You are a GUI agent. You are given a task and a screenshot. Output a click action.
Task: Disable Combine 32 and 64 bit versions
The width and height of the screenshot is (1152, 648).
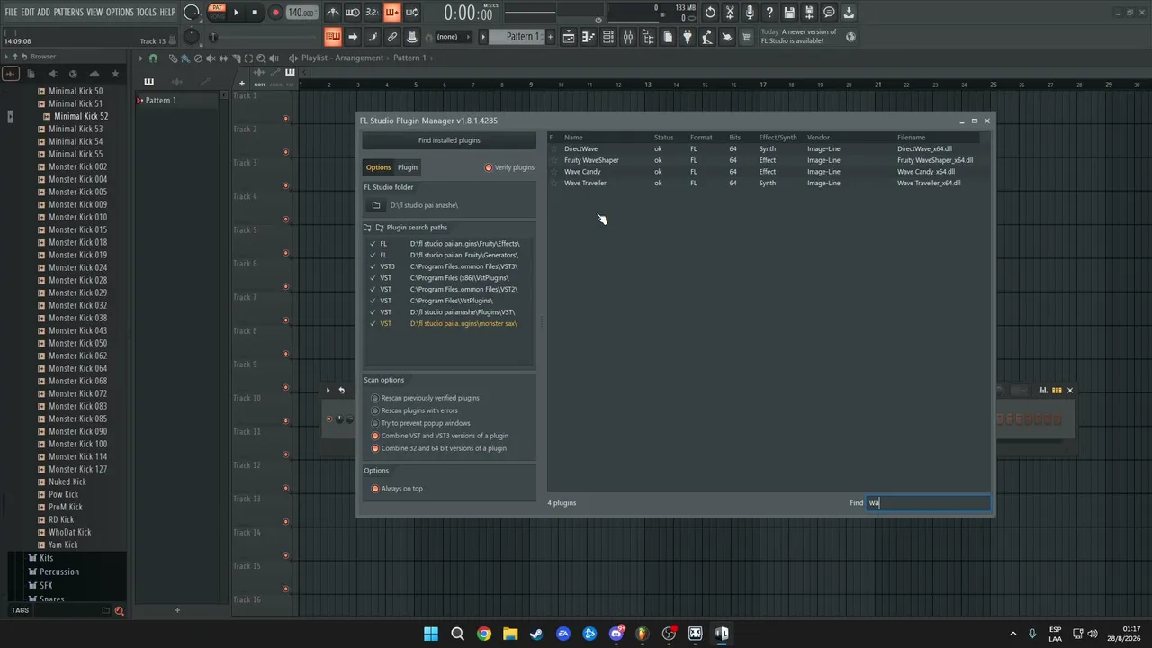[376, 448]
